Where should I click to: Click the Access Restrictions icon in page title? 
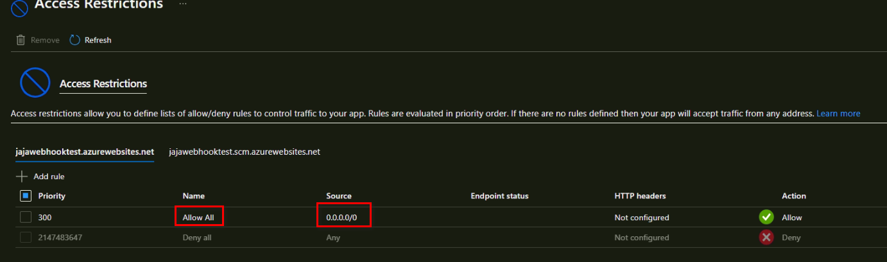20,6
